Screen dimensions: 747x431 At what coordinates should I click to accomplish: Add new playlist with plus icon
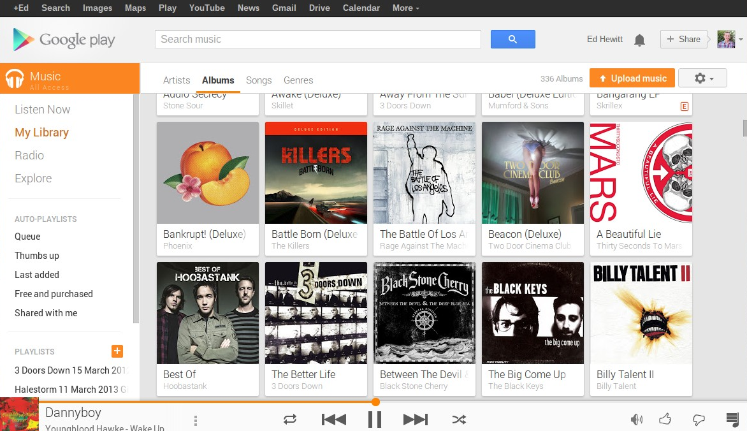(117, 351)
